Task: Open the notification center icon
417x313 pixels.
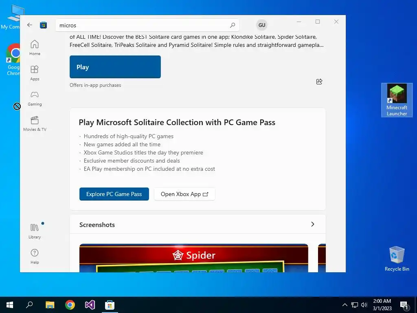Action: [404, 305]
